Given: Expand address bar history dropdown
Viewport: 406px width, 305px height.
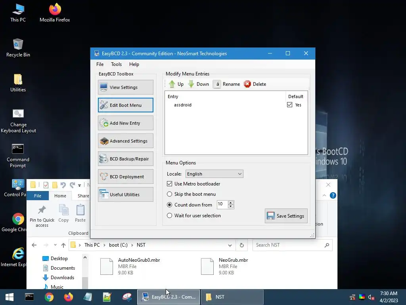Looking at the screenshot, I should click(x=230, y=245).
